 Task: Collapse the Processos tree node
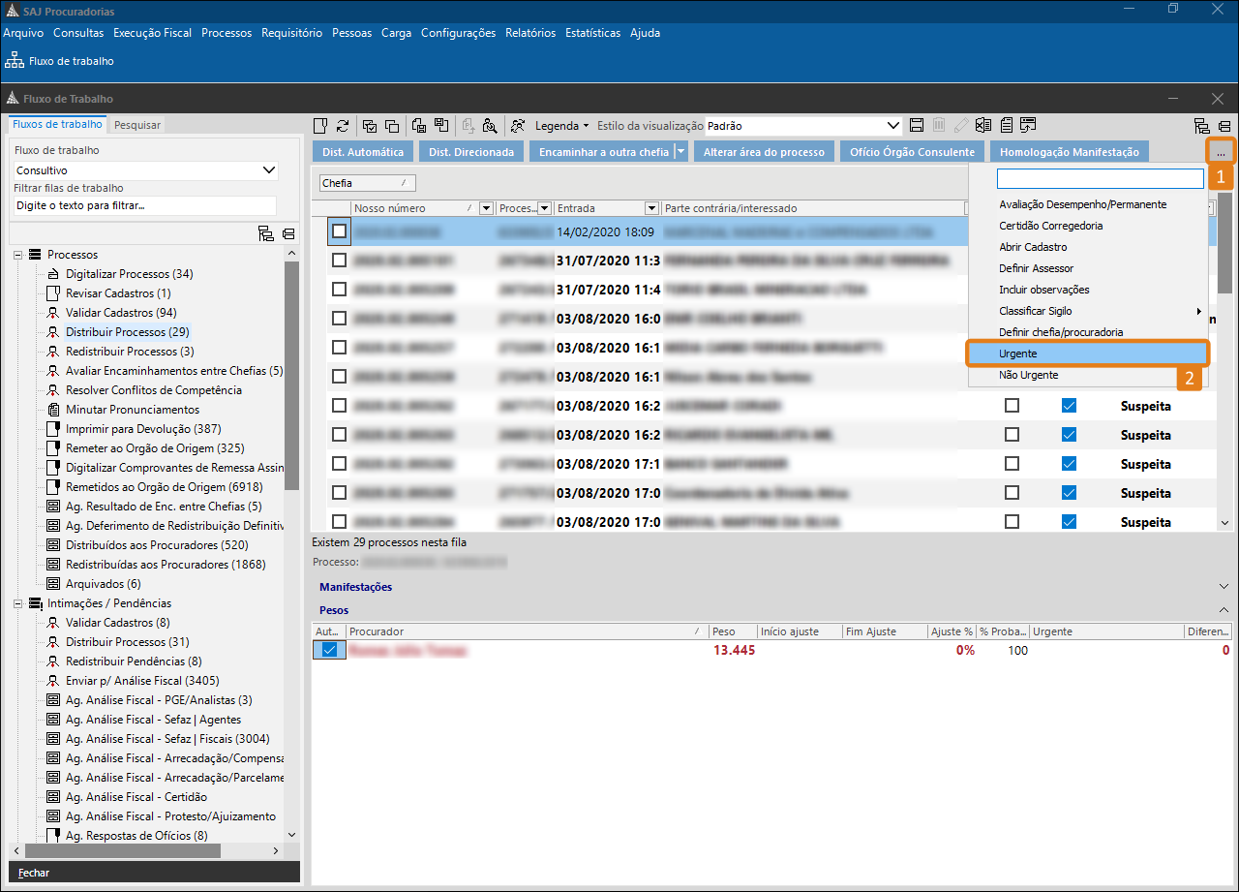[17, 255]
